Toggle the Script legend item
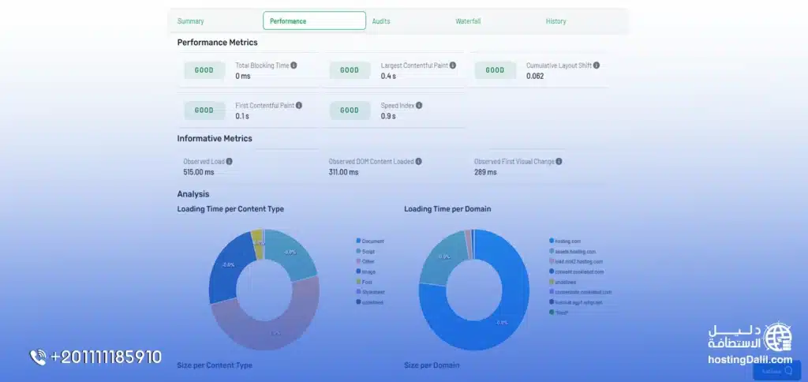This screenshot has width=808, height=382. click(x=368, y=251)
